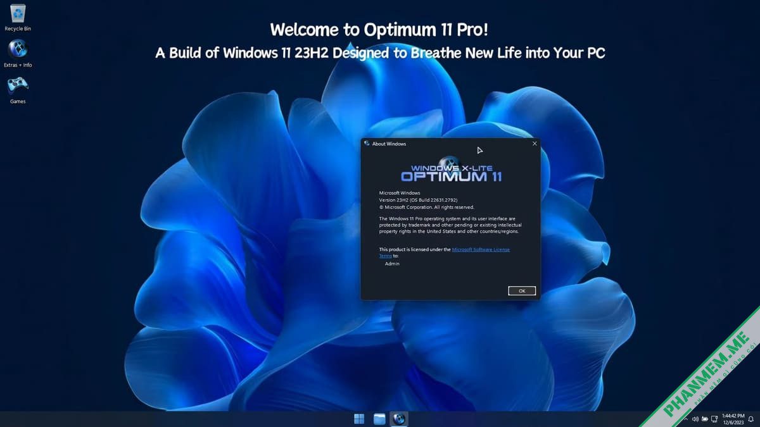Click the 'Microsoft Windows' text line
This screenshot has height=427, width=760.
click(400, 193)
